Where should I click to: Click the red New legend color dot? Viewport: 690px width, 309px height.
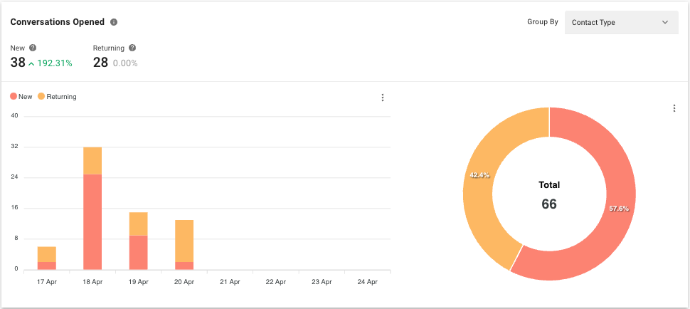[x=14, y=97]
